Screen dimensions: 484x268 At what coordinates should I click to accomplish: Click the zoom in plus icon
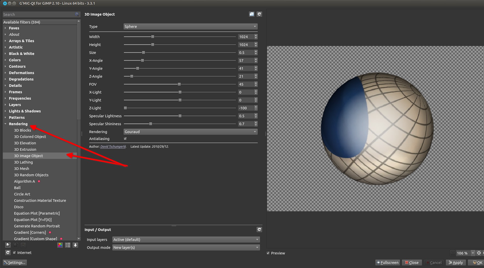(479, 253)
